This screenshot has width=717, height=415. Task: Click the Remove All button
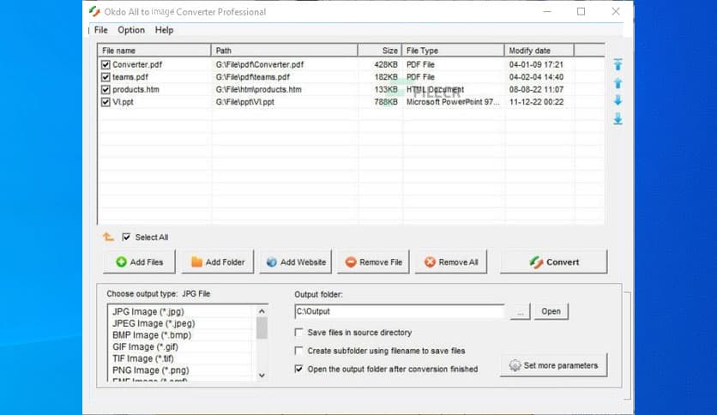[451, 262]
